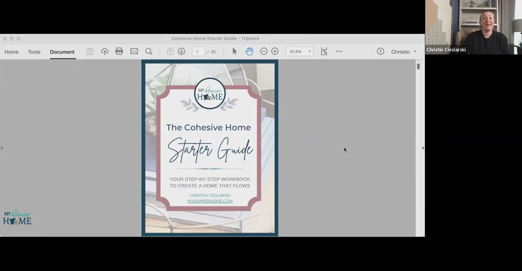522x271 pixels.
Task: Expand the Christin account menu
Action: 404,52
